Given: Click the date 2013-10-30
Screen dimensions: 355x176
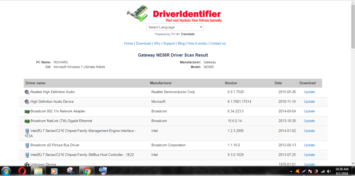Looking at the screenshot, I should pyautogui.click(x=287, y=121).
